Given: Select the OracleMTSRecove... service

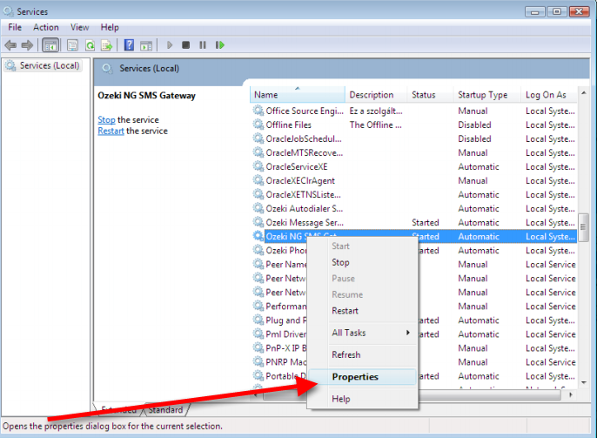Looking at the screenshot, I should [414, 152].
